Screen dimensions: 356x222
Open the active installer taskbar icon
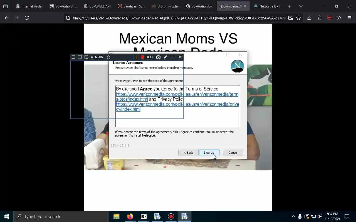click(185, 216)
